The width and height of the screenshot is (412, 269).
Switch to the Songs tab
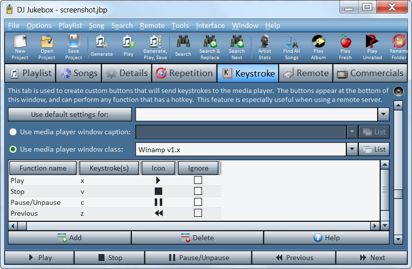tap(79, 73)
